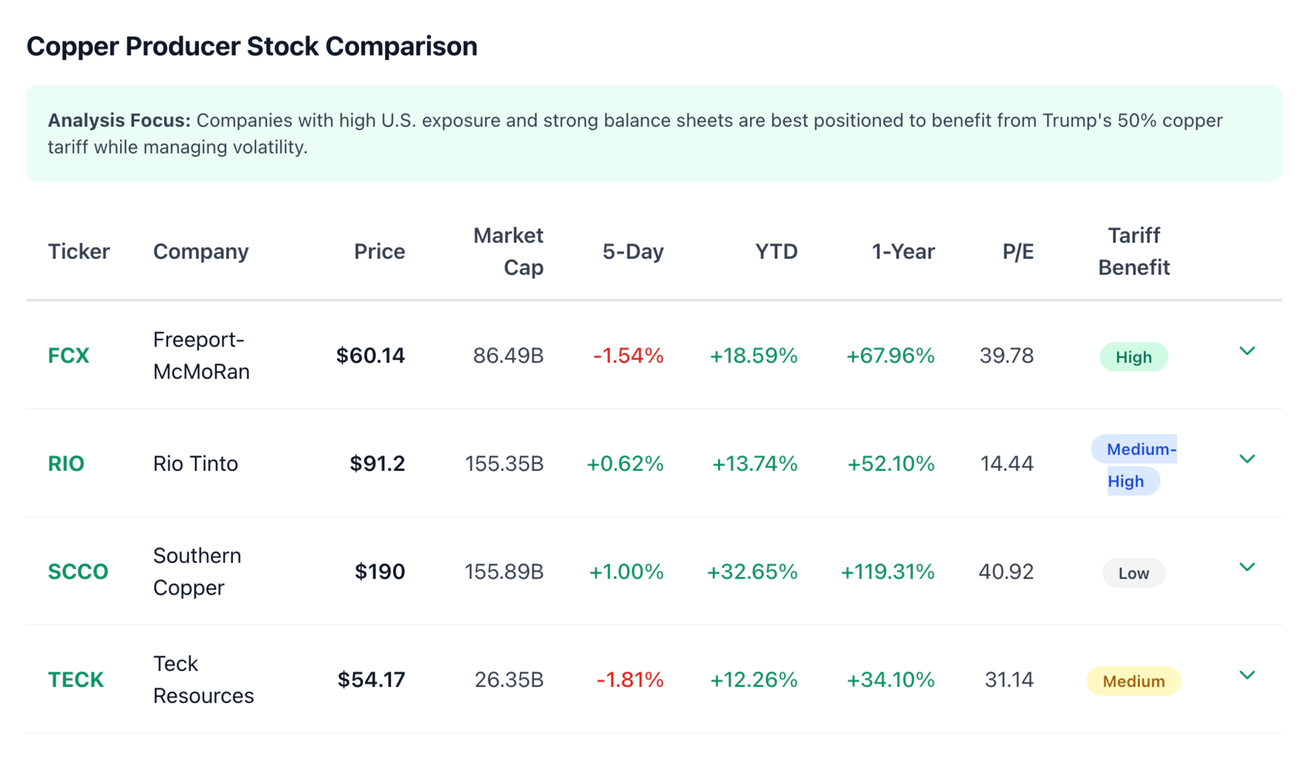
Task: Sort by the P/E column header
Action: pyautogui.click(x=1018, y=252)
